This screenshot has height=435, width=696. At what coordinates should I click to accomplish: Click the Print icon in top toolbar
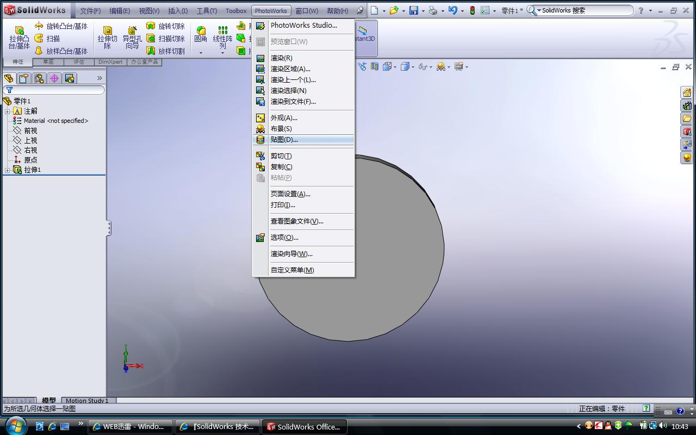(433, 10)
